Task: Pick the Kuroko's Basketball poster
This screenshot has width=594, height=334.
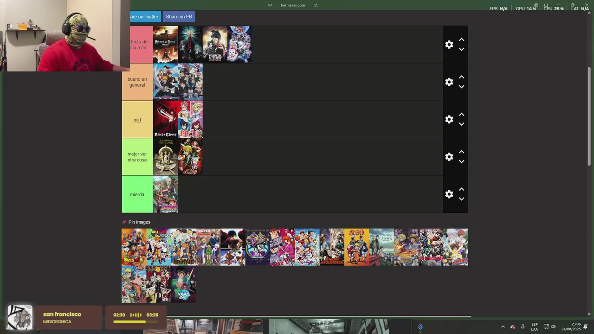Action: point(307,247)
